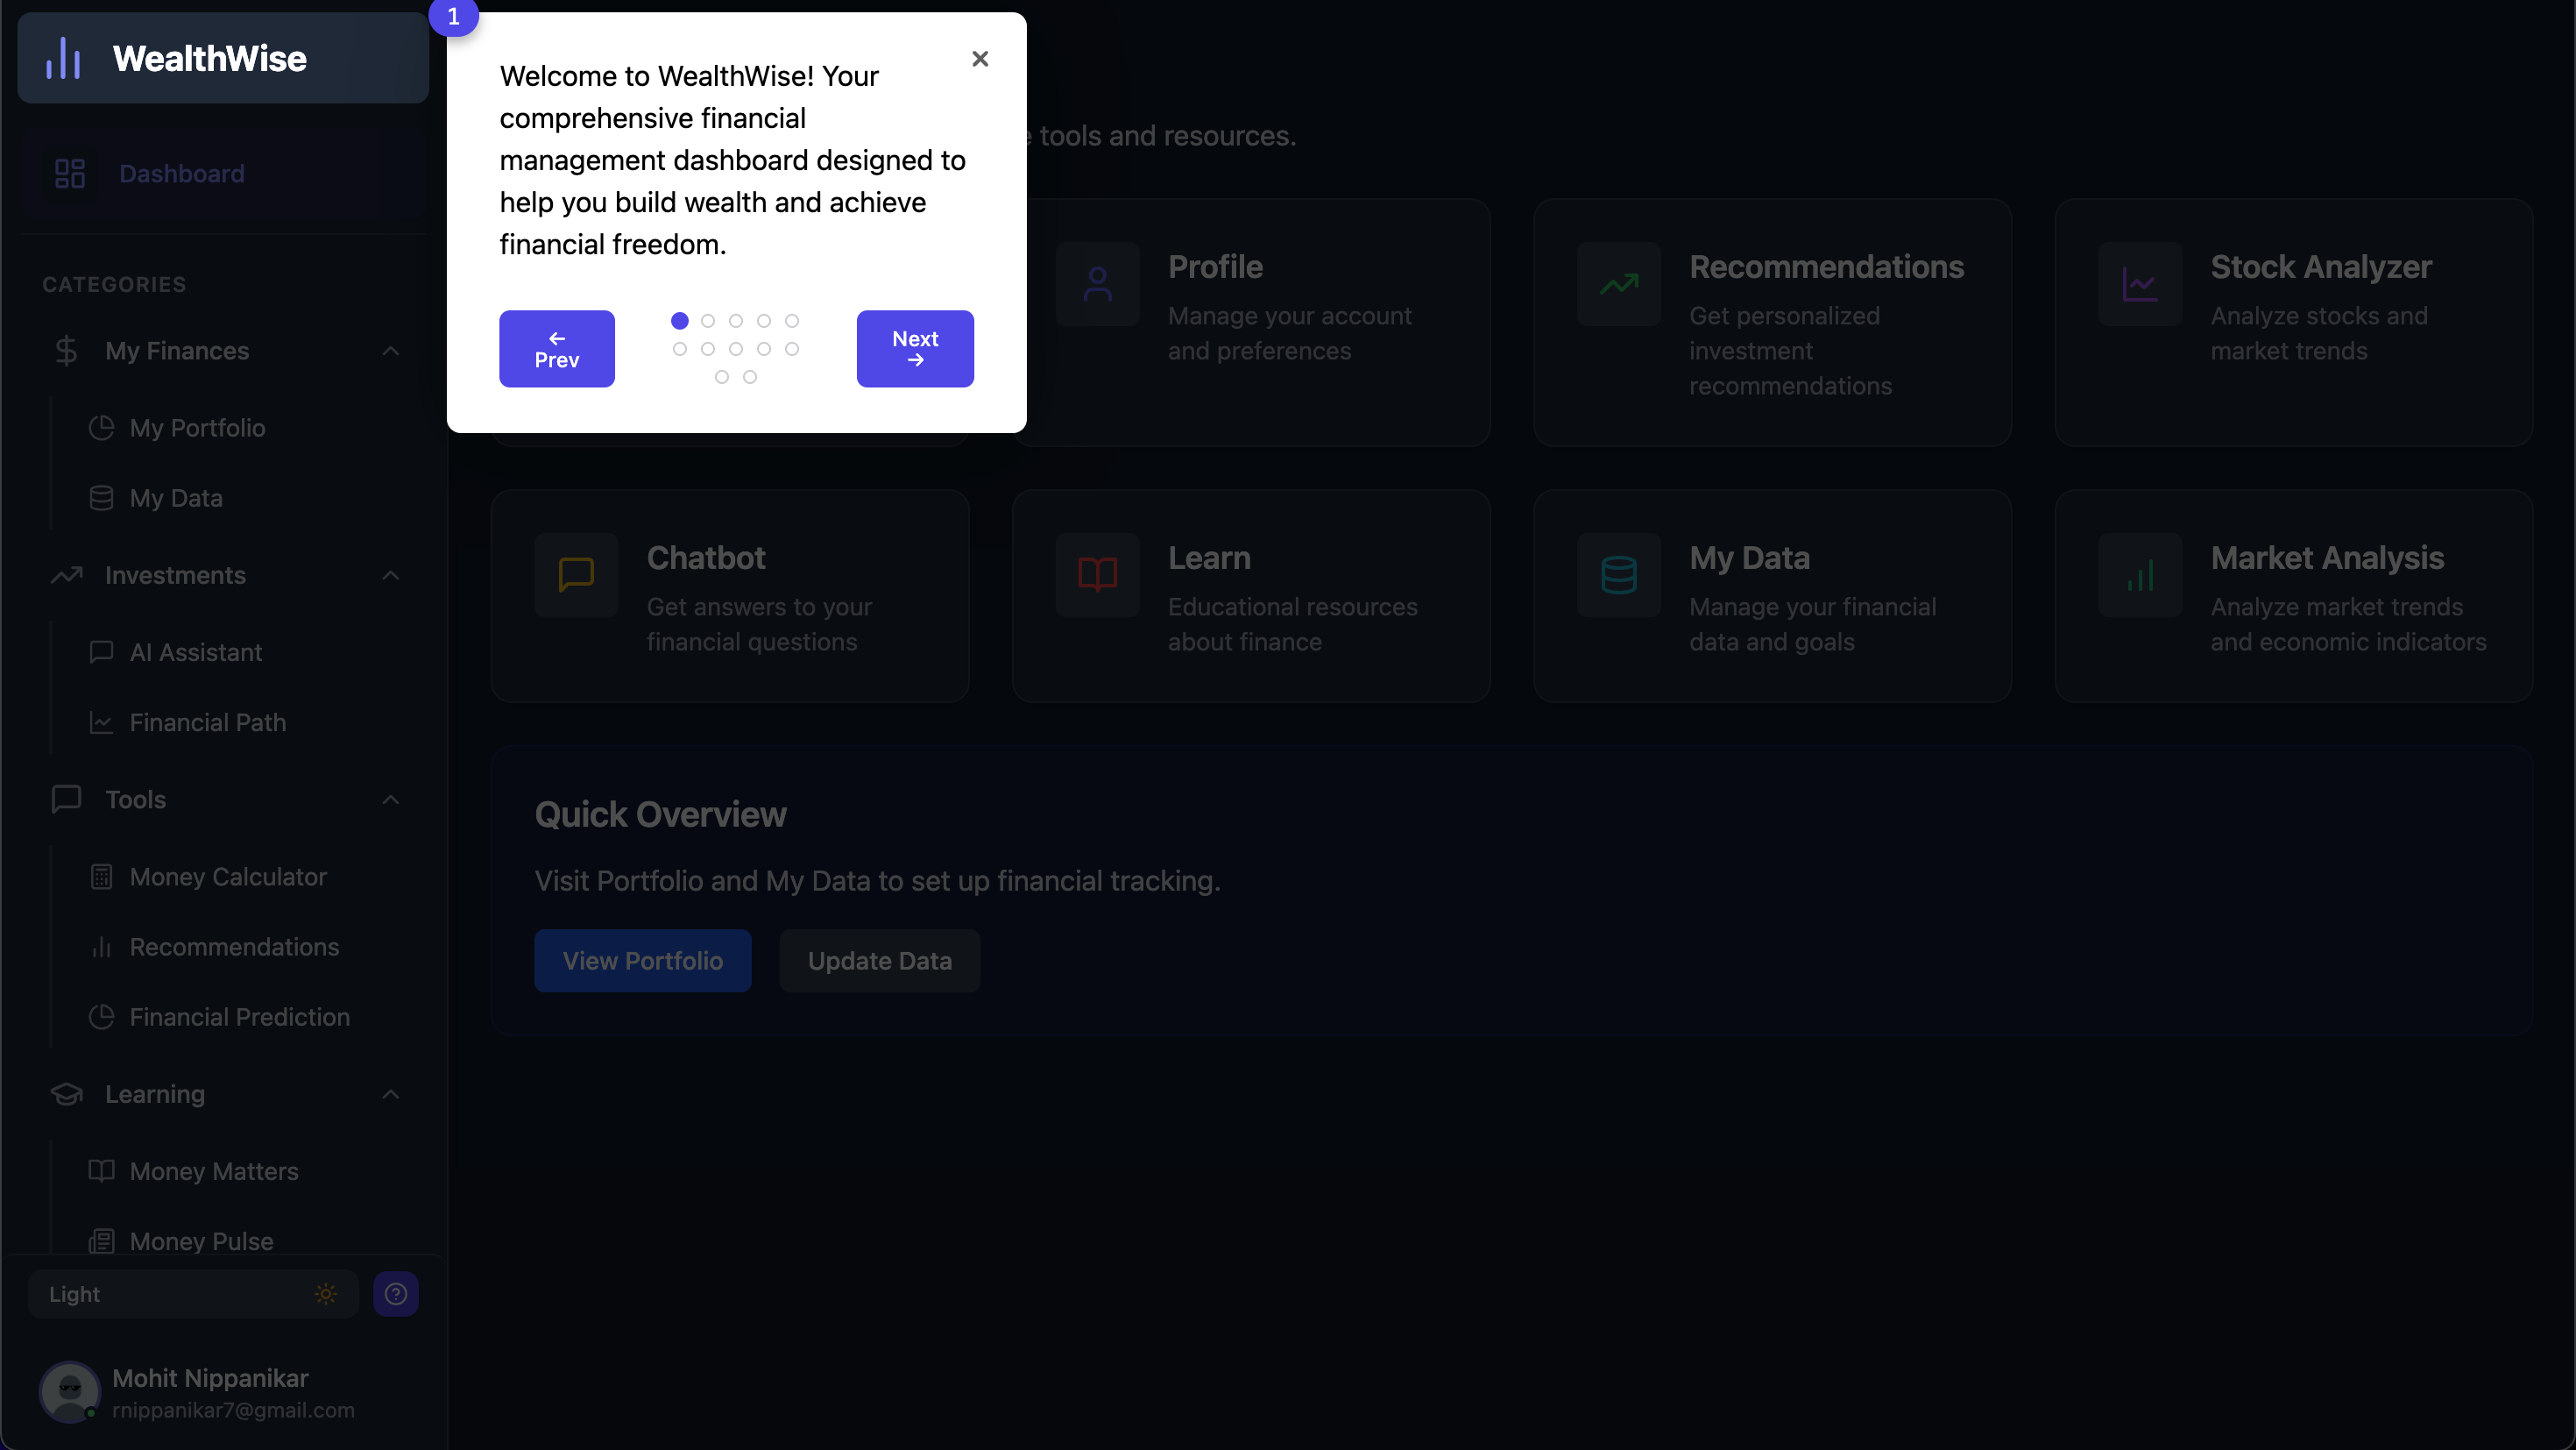
Task: Select the second tour step dot
Action: pyautogui.click(x=708, y=321)
